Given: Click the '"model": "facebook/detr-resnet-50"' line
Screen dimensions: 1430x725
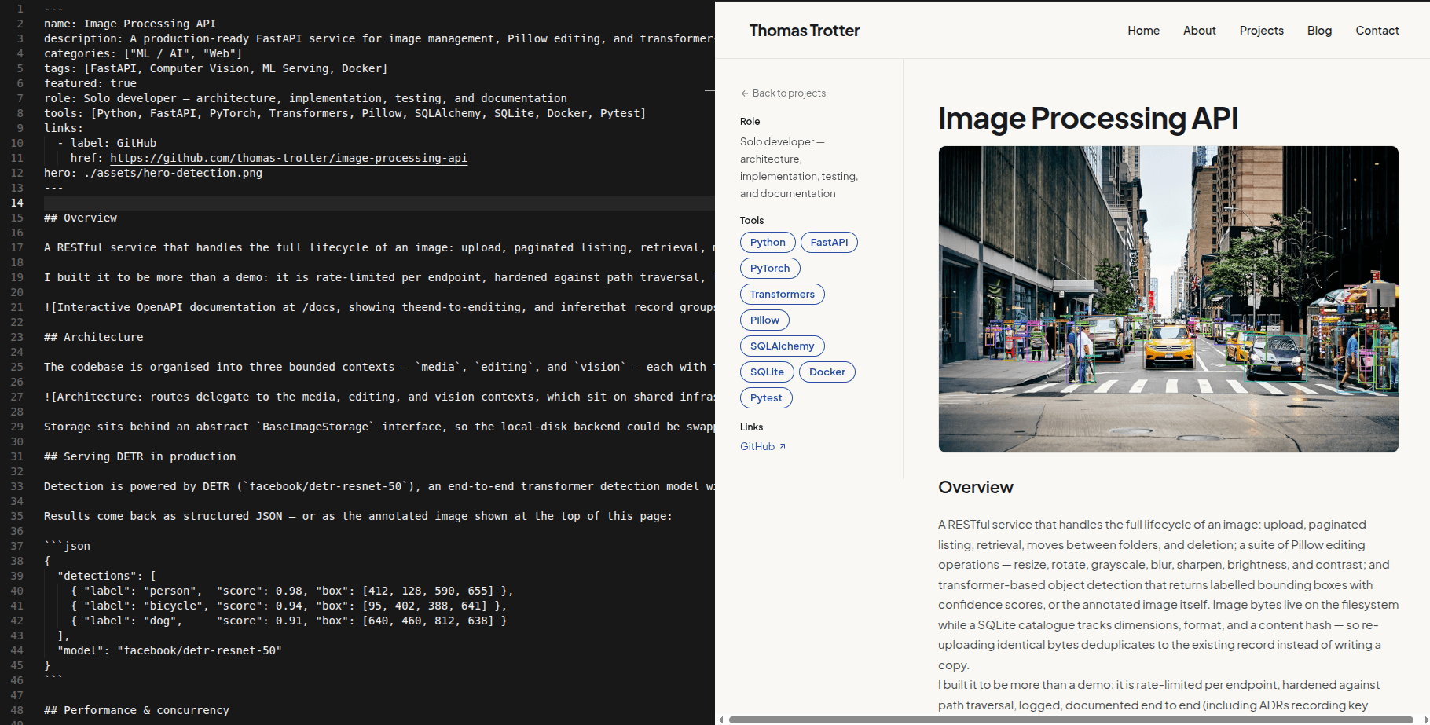Looking at the screenshot, I should click(169, 650).
